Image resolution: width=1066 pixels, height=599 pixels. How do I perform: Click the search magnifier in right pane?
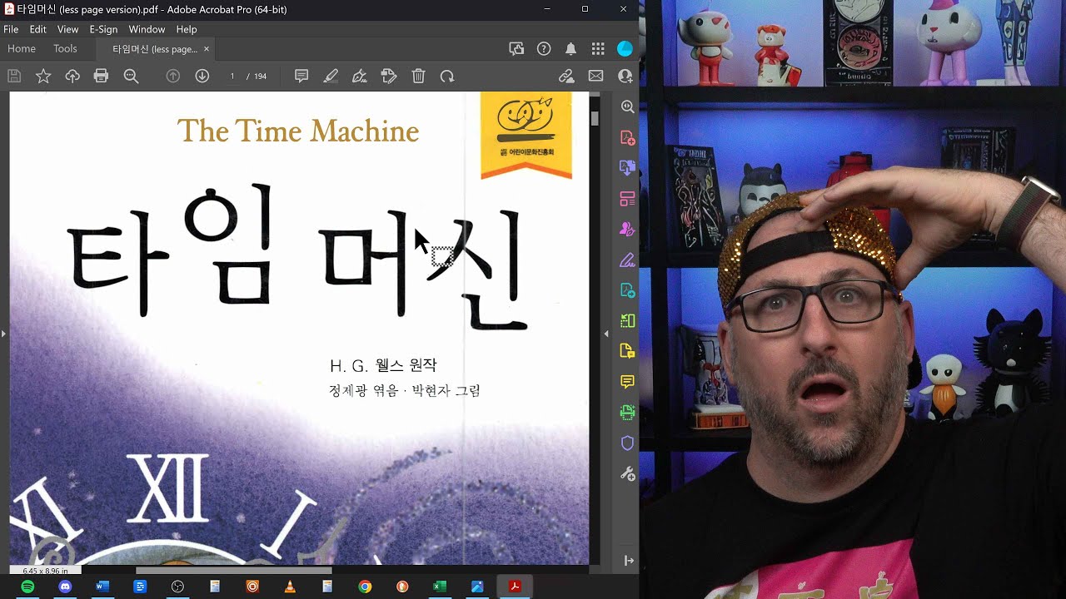628,107
